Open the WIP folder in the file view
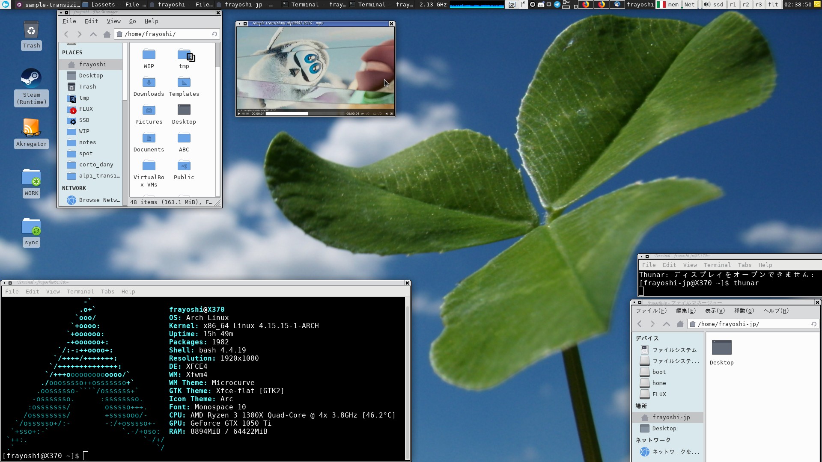Viewport: 822px width, 462px height. click(x=149, y=59)
